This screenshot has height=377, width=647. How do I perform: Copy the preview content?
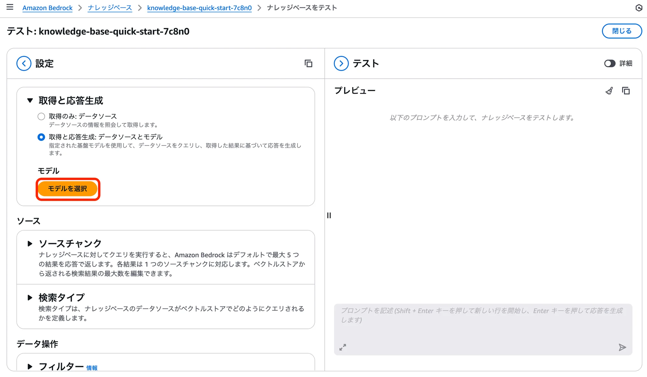coord(626,91)
